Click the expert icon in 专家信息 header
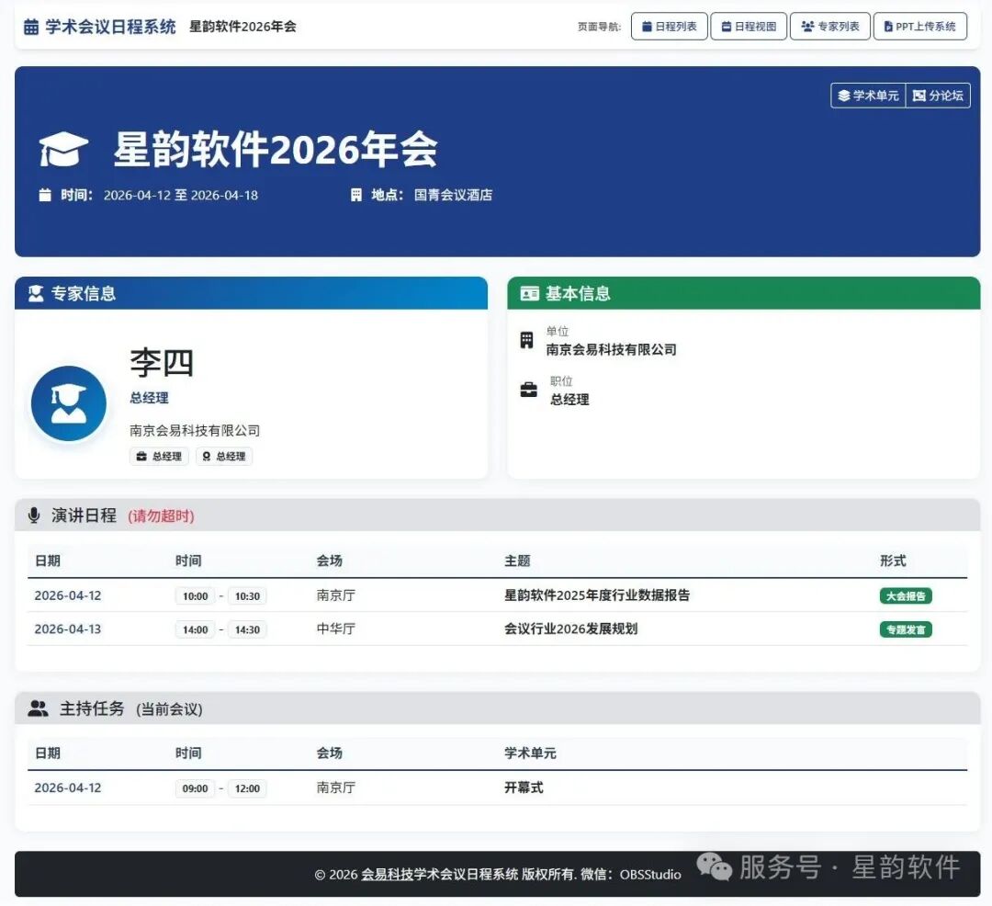Screen dimensions: 992x906 click(36, 293)
